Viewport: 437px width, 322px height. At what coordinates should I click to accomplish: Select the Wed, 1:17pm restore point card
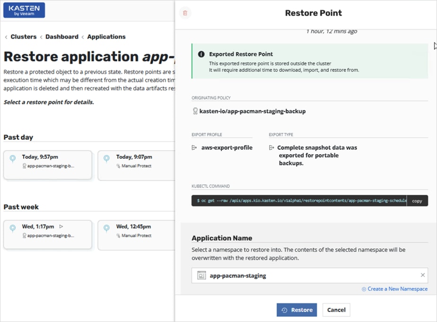(48, 235)
